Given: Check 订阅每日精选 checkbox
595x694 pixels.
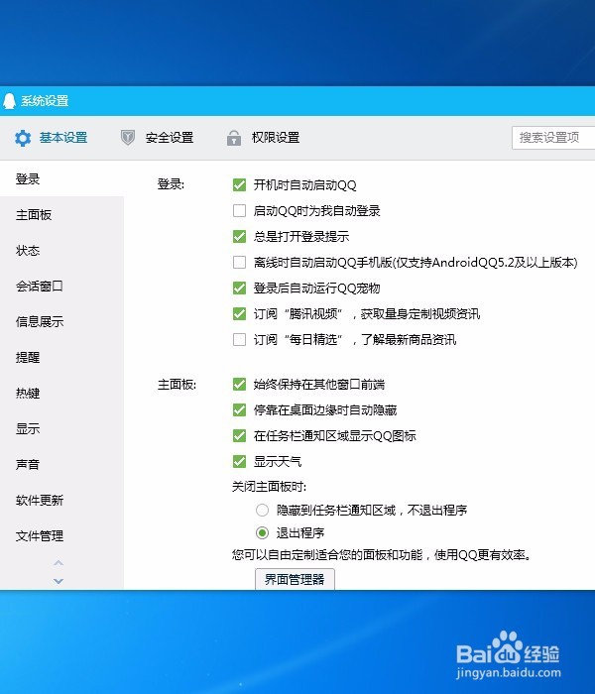Looking at the screenshot, I should click(x=240, y=339).
